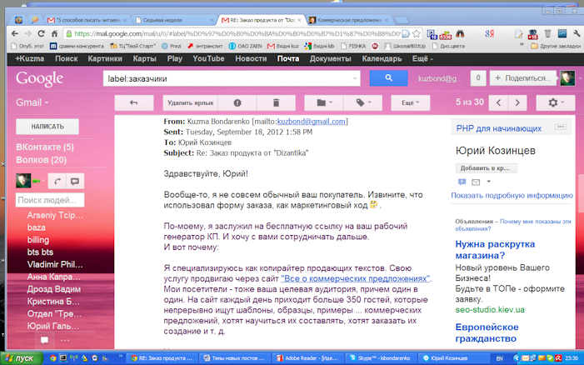The image size is (584, 365).
Task: Click Показать подробную информацию link
Action: (512, 195)
